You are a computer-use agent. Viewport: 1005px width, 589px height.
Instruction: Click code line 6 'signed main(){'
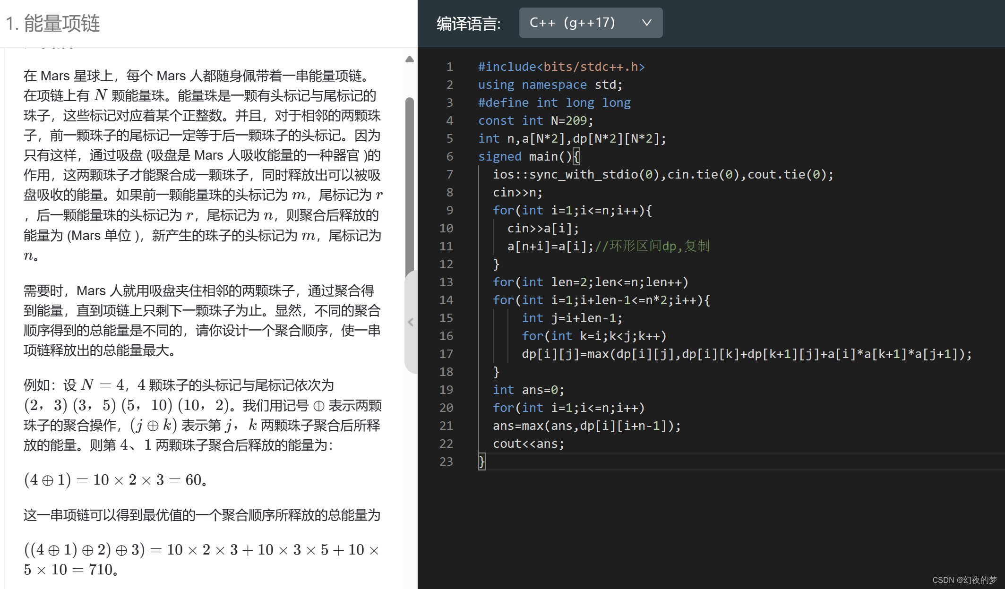(x=529, y=156)
